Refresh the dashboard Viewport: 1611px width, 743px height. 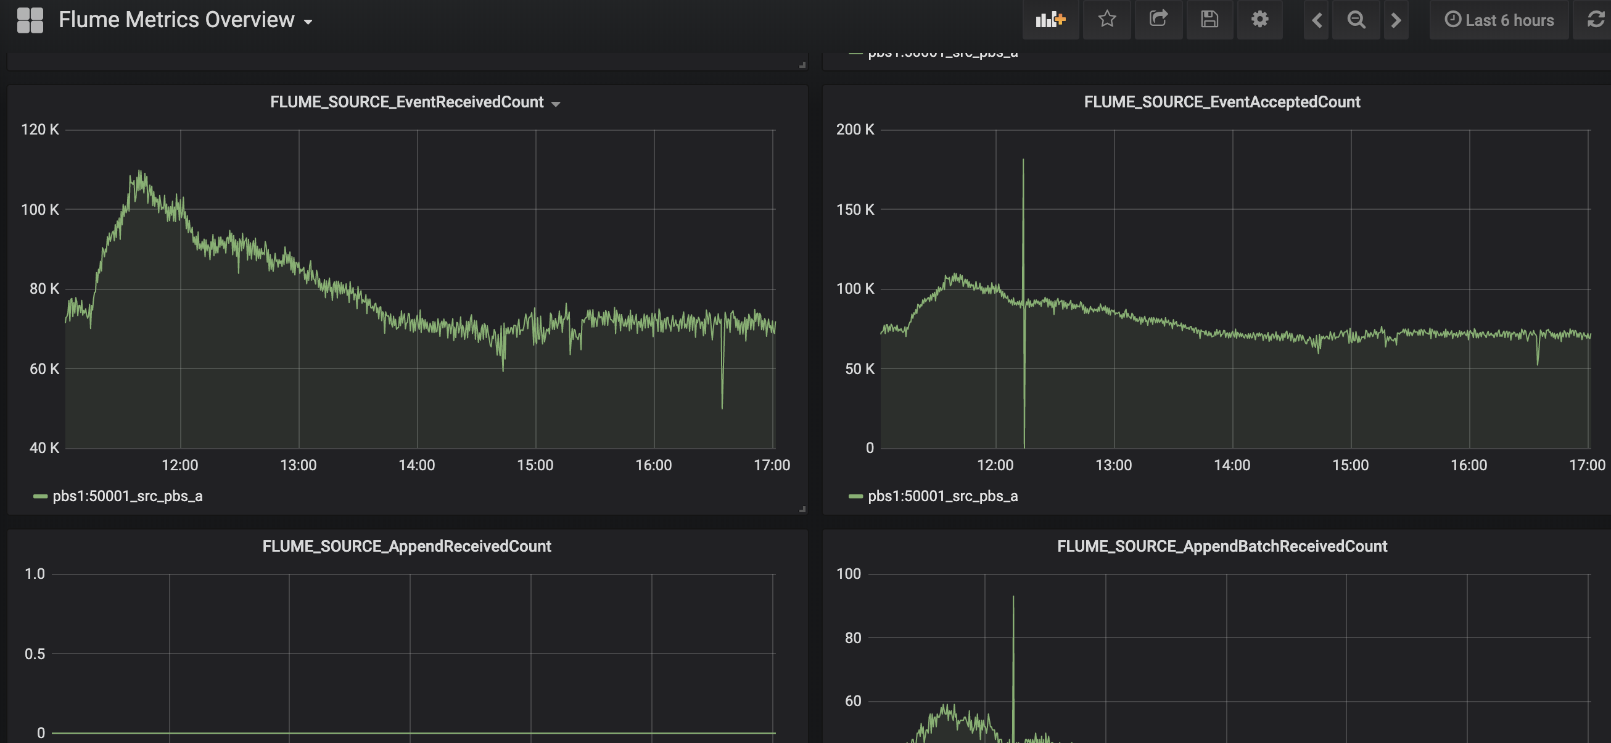(1596, 20)
